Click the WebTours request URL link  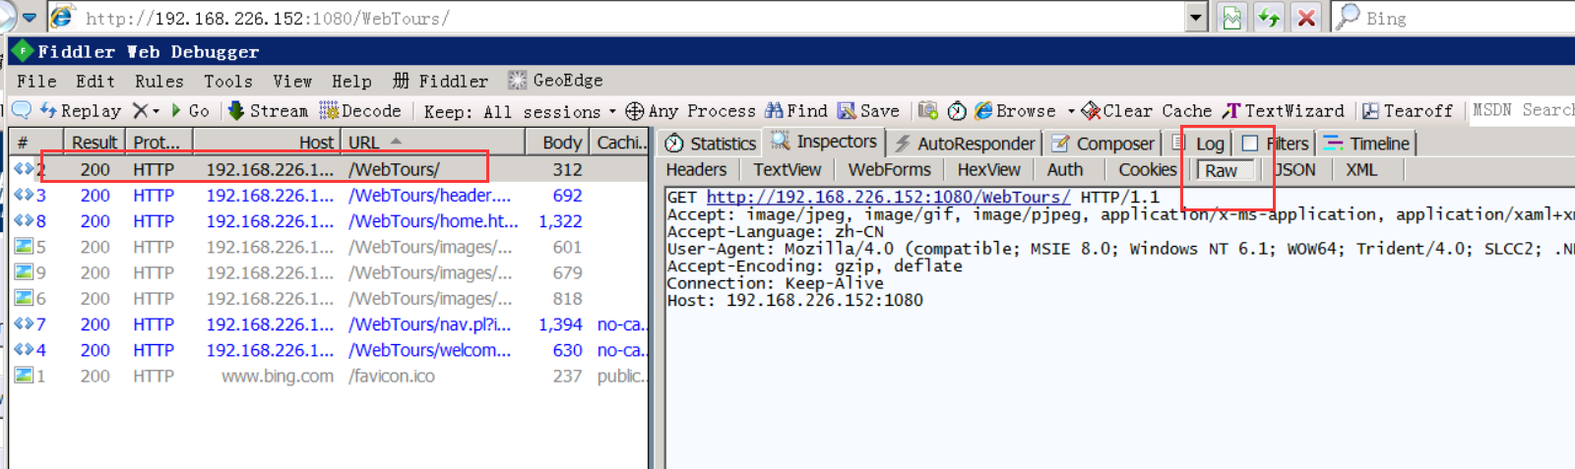(x=888, y=198)
